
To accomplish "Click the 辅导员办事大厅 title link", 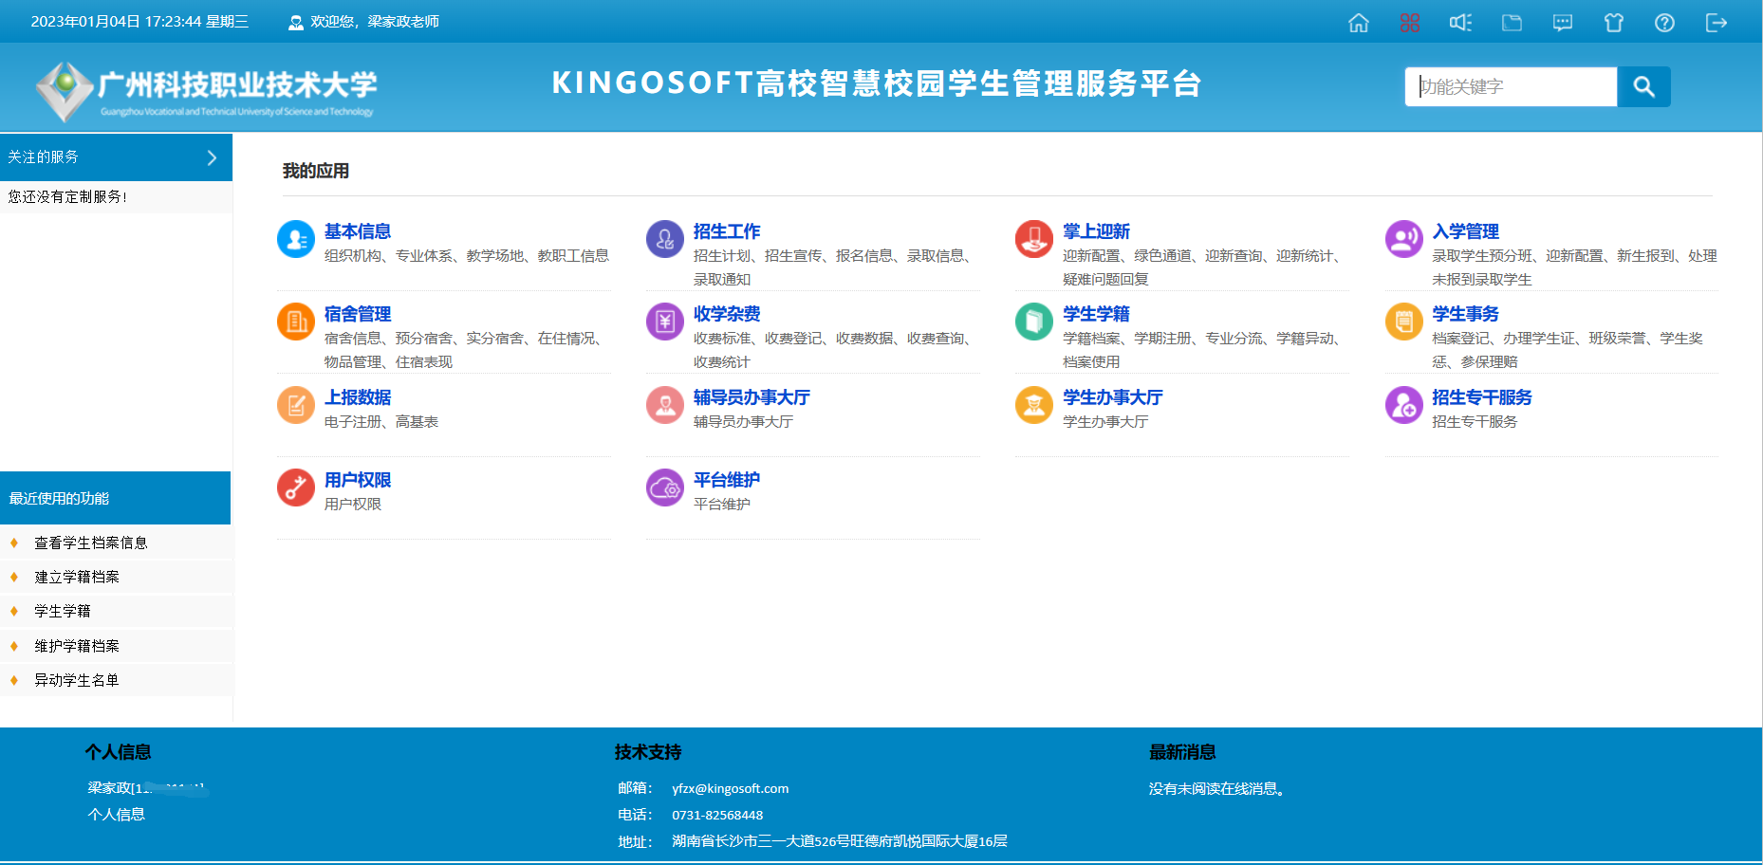I will pyautogui.click(x=752, y=397).
